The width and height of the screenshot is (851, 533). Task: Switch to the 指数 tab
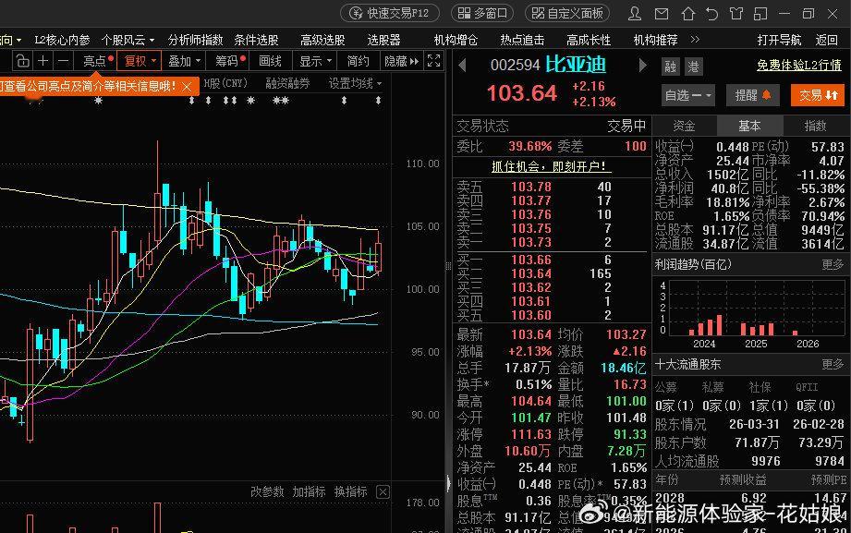click(815, 126)
